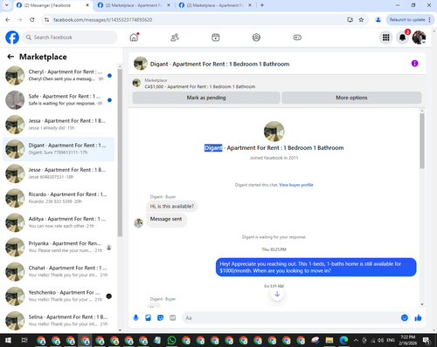Send a thumbs up like
437x347 pixels.
(418, 317)
